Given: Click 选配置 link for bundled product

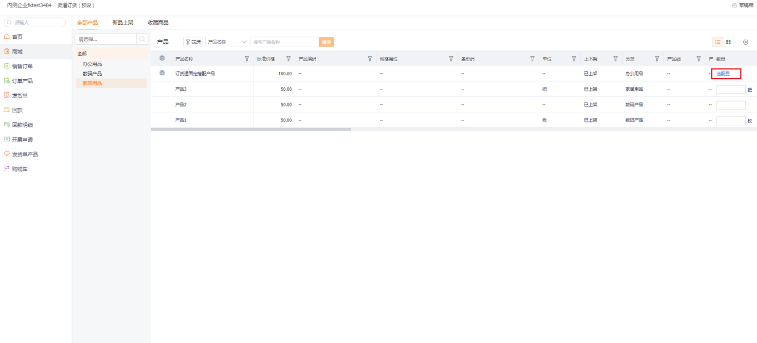Looking at the screenshot, I should pos(723,73).
